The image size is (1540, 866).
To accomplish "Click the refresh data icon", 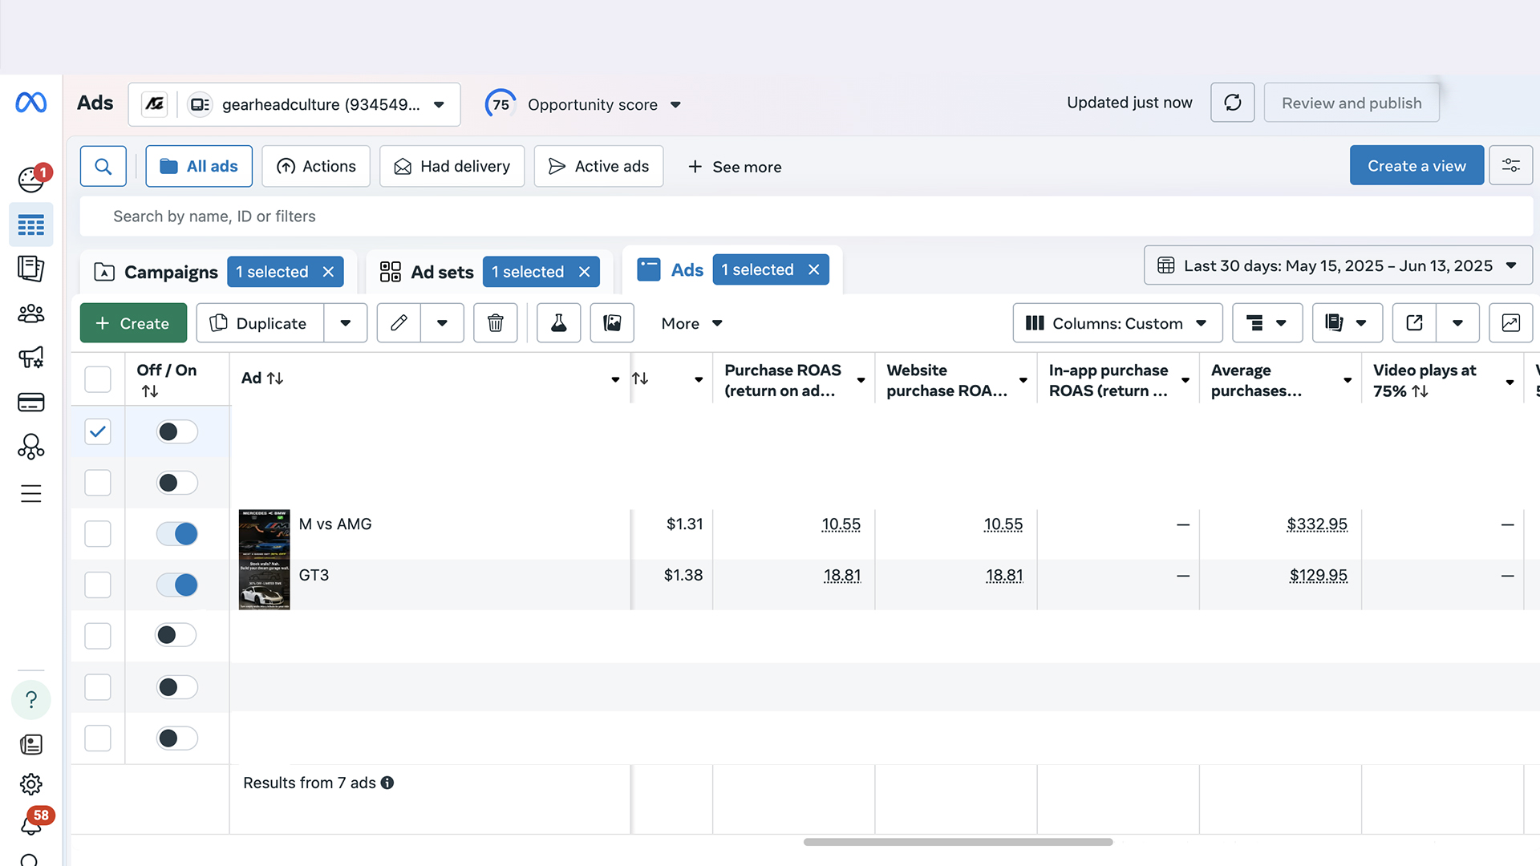I will [x=1232, y=103].
